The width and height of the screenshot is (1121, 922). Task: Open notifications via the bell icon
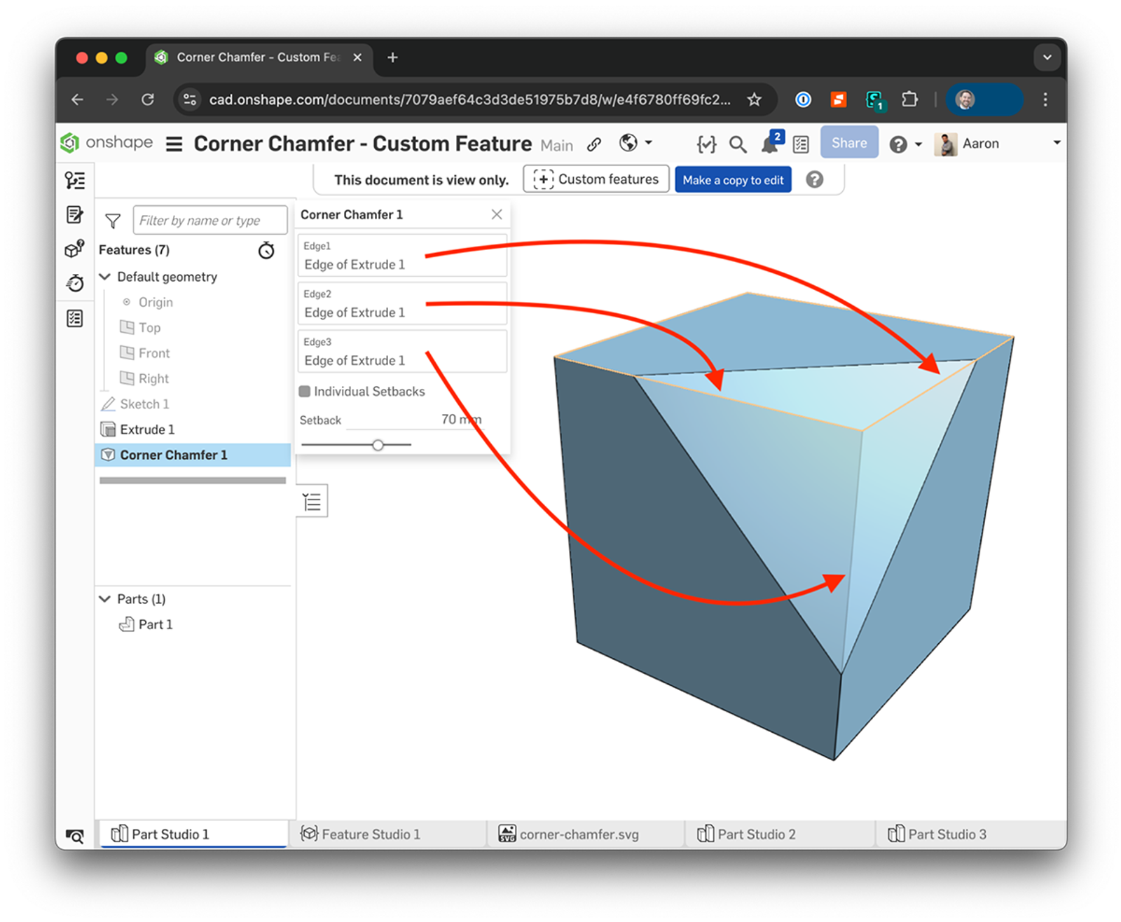(769, 144)
